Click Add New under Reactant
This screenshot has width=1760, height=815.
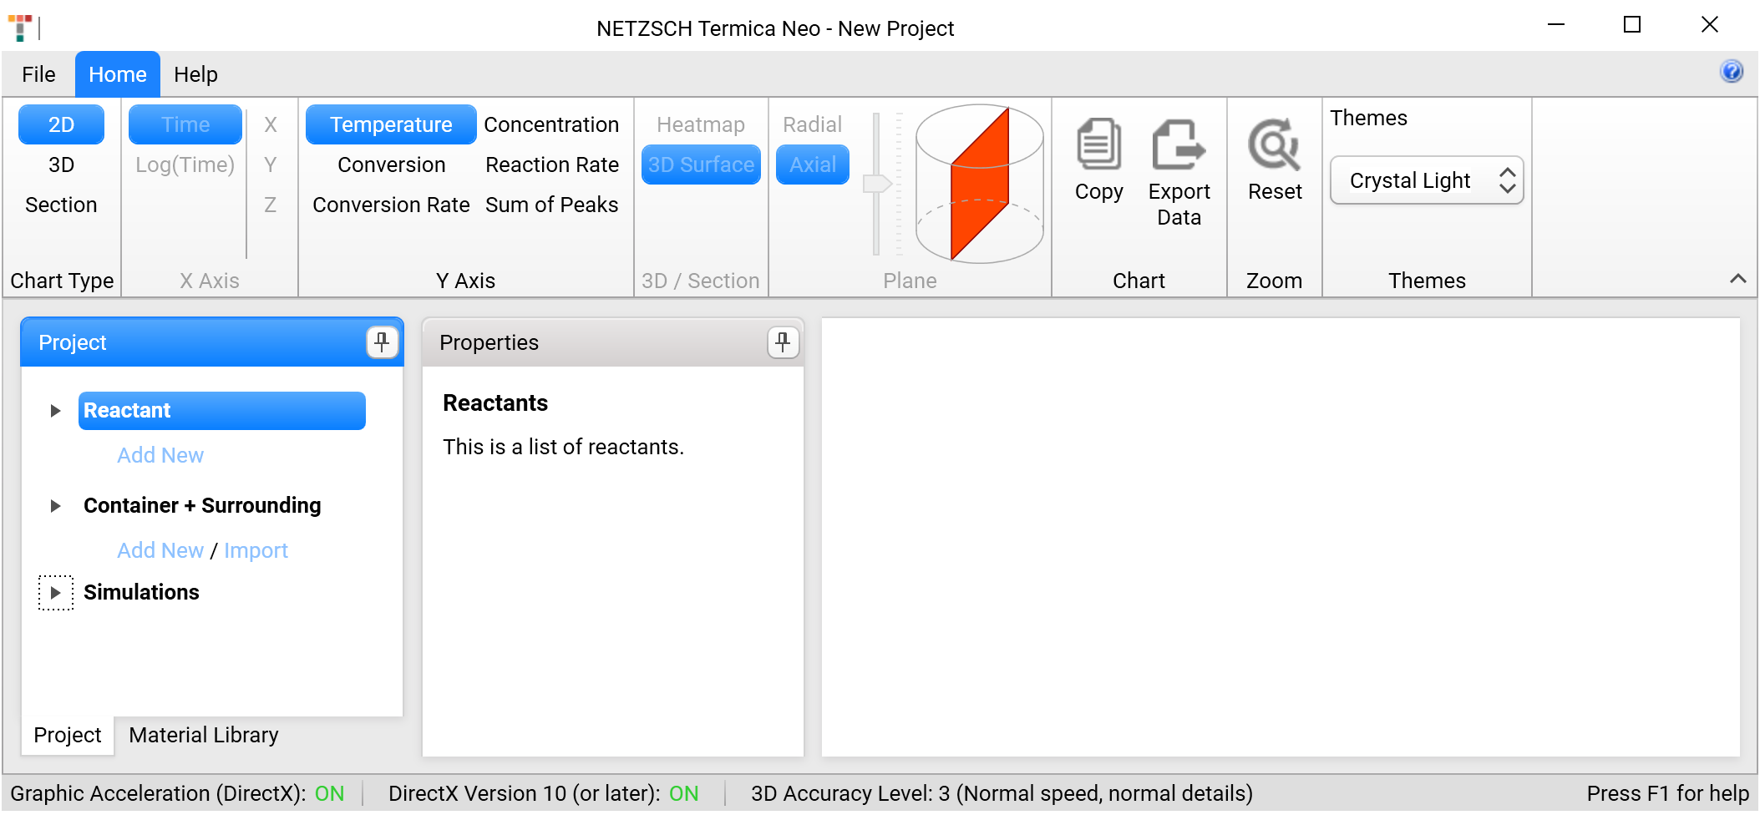pyautogui.click(x=160, y=455)
